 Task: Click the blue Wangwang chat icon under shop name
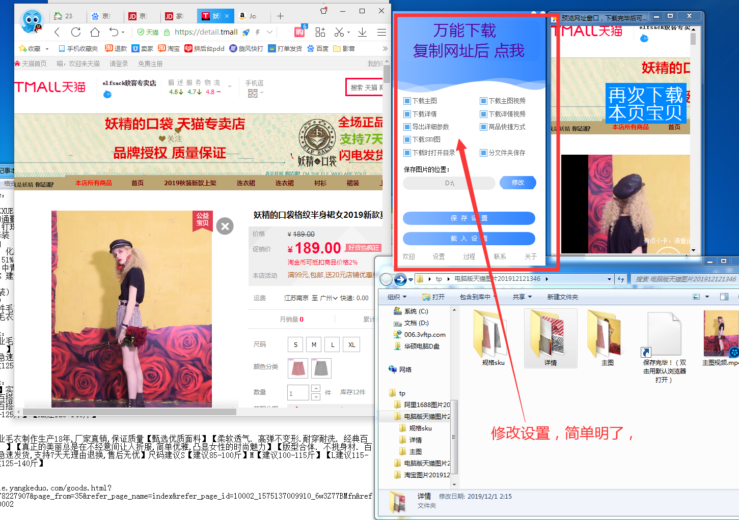(x=107, y=94)
